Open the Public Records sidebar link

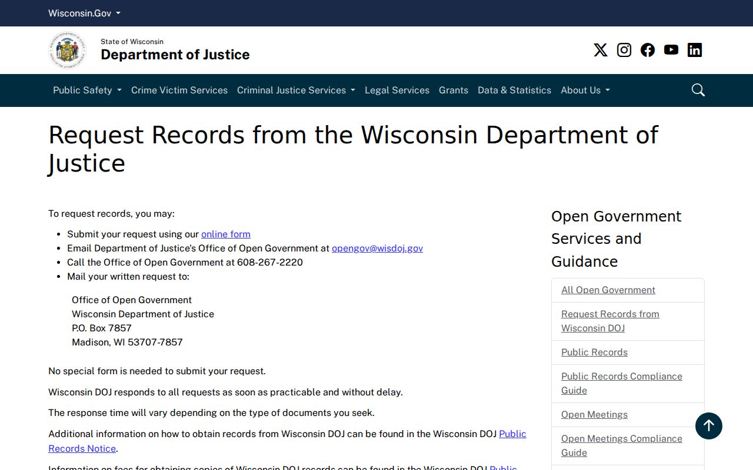(594, 352)
